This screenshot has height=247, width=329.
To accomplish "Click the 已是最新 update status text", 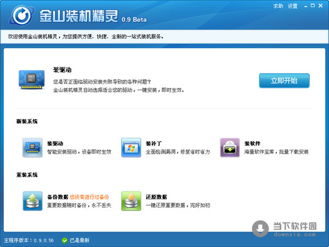I will point(80,240).
